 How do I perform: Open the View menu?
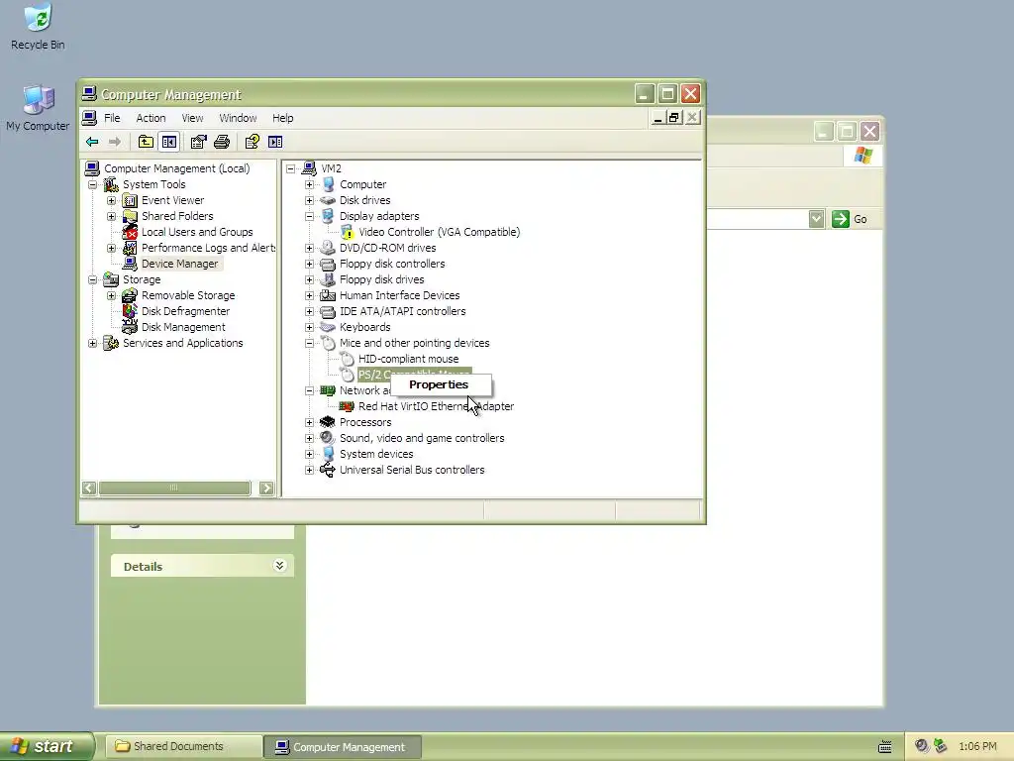click(x=192, y=118)
